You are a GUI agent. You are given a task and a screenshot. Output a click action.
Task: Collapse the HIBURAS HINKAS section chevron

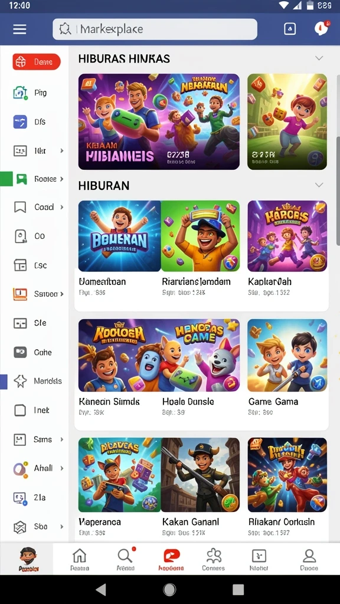(319, 58)
